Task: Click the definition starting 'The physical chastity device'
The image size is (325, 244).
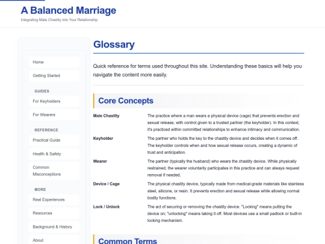Action: 226,190
